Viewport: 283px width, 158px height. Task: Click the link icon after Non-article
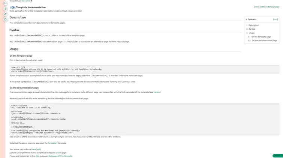[31, 1]
